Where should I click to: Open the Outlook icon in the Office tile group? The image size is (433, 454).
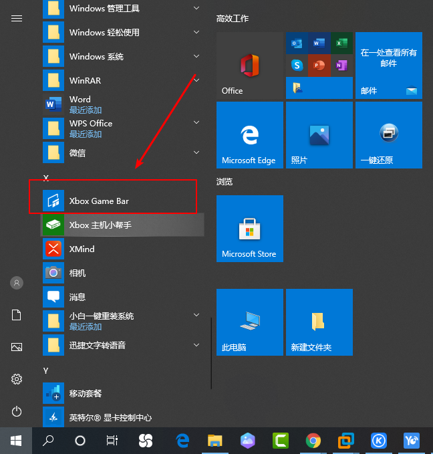pyautogui.click(x=297, y=43)
